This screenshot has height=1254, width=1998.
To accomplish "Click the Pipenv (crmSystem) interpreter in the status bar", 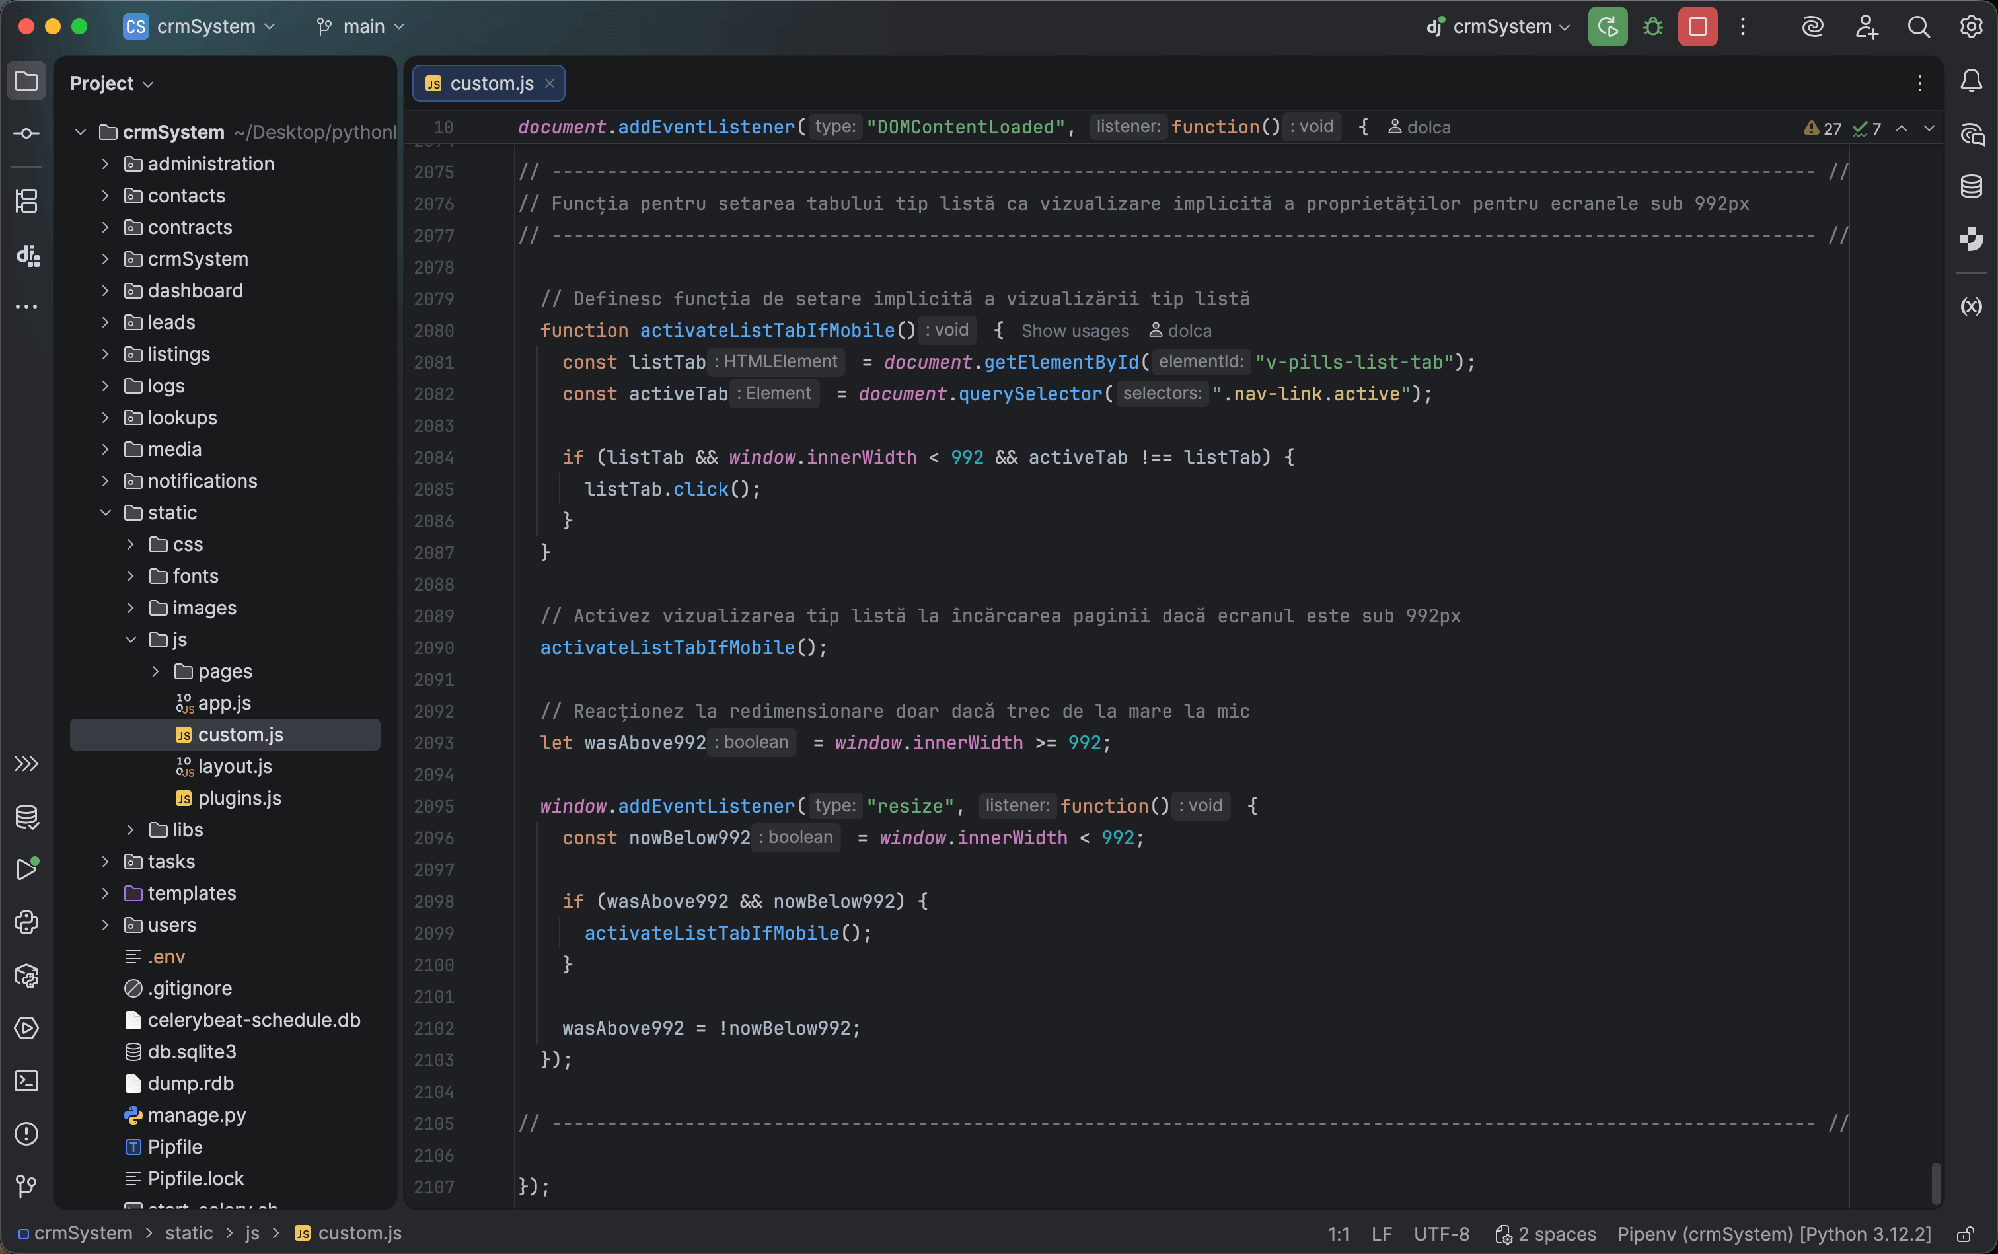I will point(1771,1234).
